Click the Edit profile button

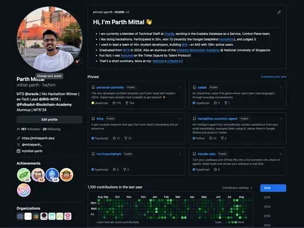point(49,120)
